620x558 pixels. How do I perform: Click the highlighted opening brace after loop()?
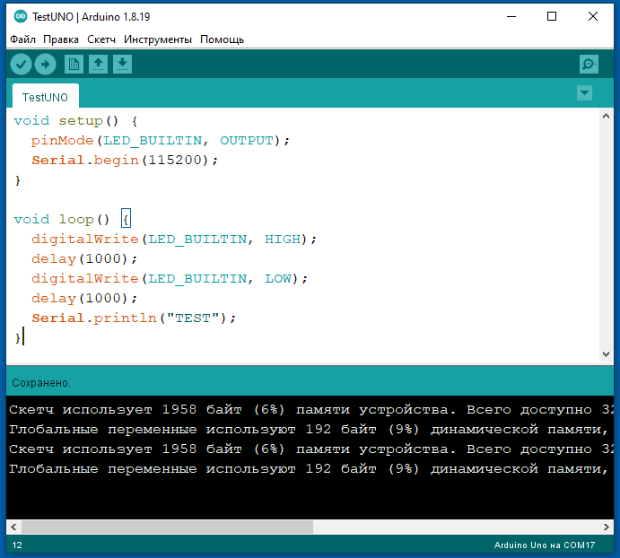(126, 219)
